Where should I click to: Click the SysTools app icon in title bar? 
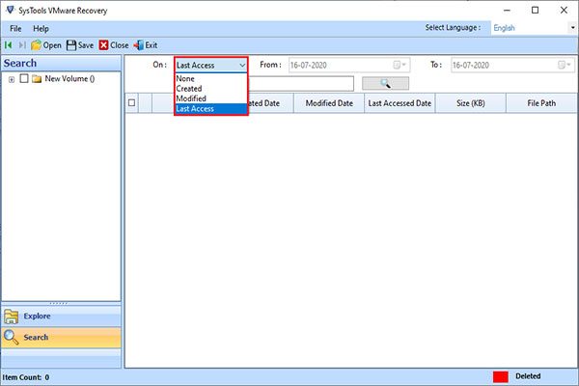[x=10, y=10]
